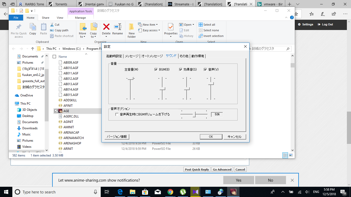Click the バージョン情報 button
The image size is (351, 197).
click(x=117, y=137)
